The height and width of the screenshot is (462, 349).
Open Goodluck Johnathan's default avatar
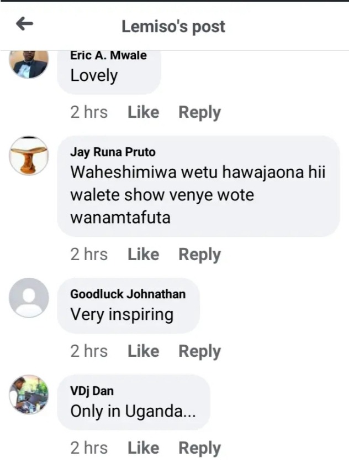coord(29,298)
